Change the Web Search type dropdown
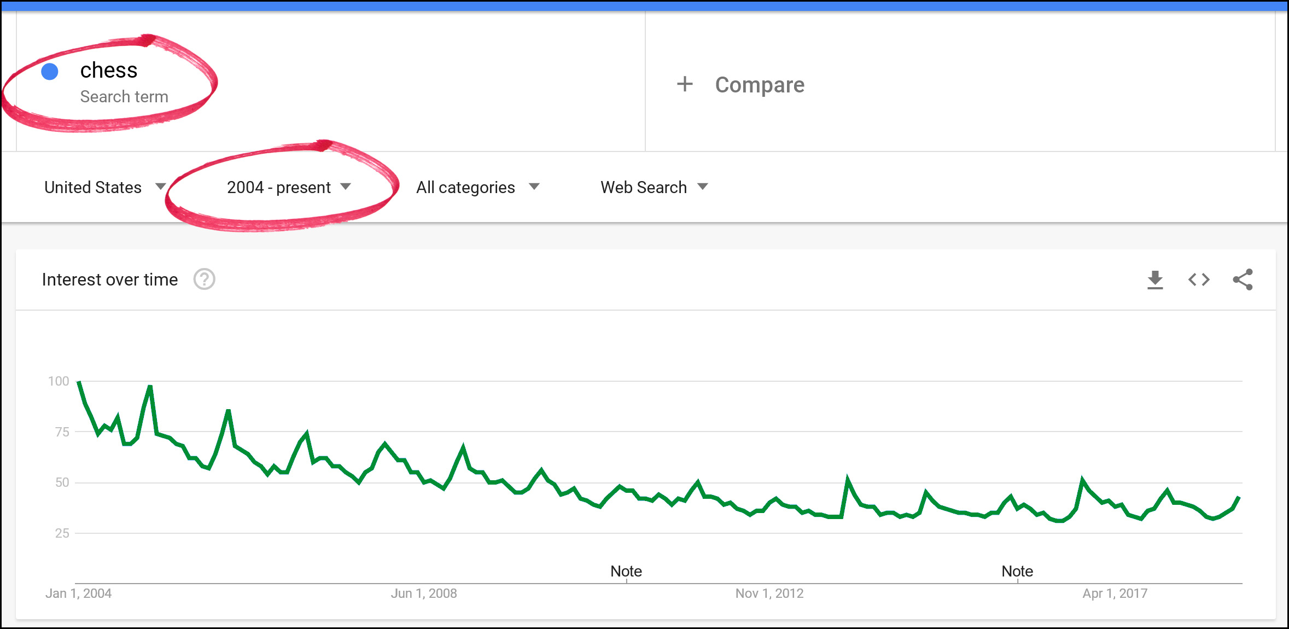Screen dimensions: 1289x629 [x=654, y=187]
